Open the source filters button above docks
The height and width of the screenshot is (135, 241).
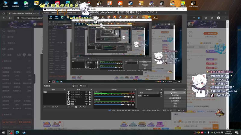tap(83, 86)
